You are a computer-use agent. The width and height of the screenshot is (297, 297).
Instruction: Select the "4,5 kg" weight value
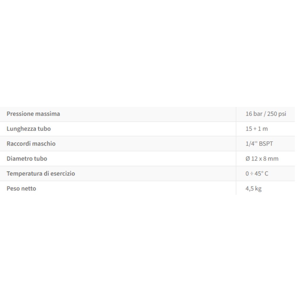click(x=253, y=188)
